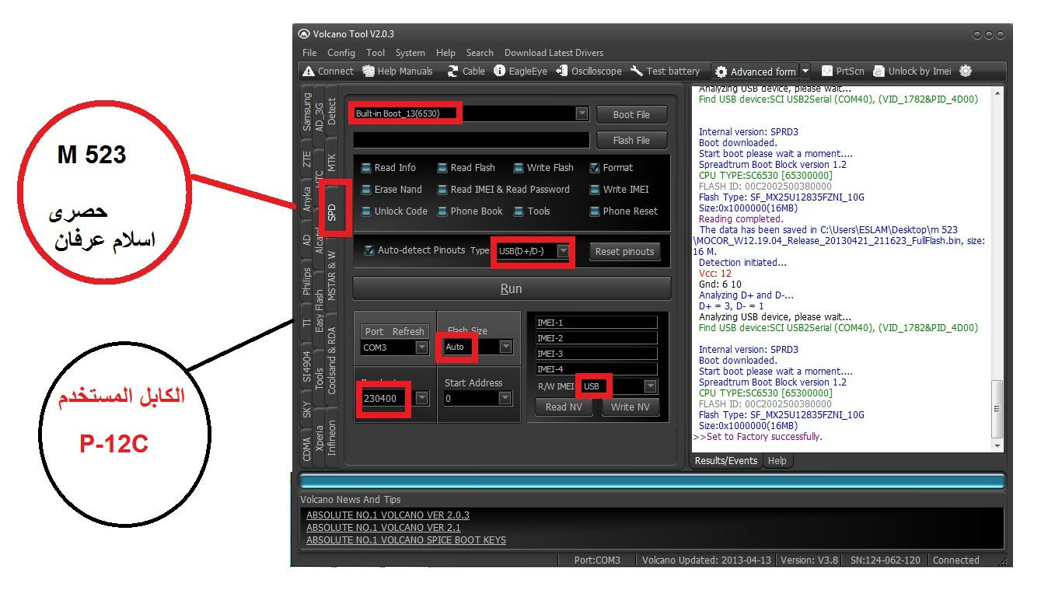This screenshot has width=1062, height=597.
Task: Select the Infineon side tab
Action: click(x=332, y=437)
